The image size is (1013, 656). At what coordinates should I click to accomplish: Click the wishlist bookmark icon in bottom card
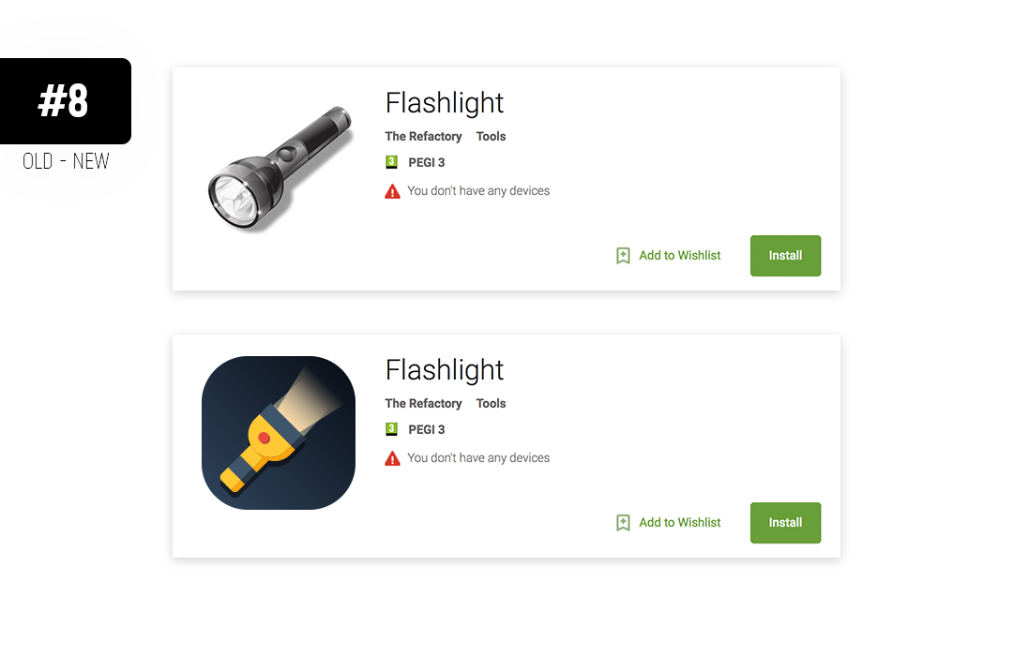tap(623, 522)
